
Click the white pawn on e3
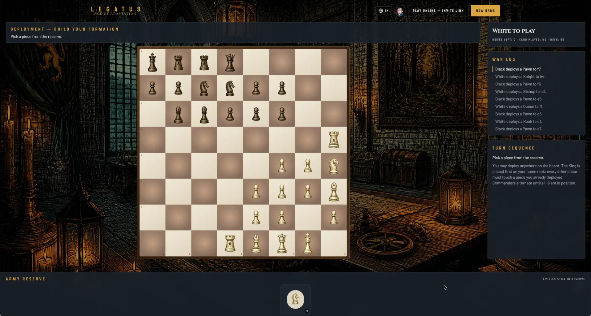pos(256,191)
